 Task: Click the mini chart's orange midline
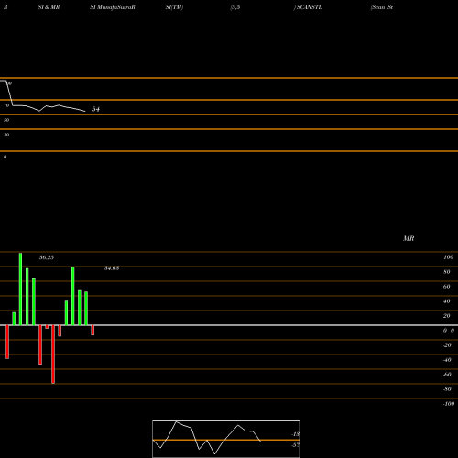coord(226,440)
